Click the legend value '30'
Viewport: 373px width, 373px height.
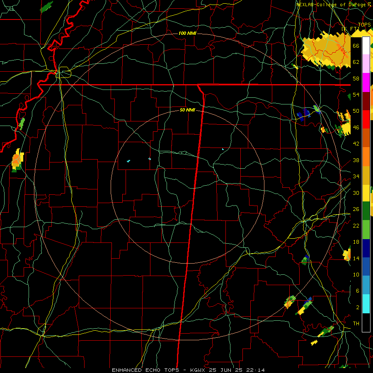click(356, 193)
